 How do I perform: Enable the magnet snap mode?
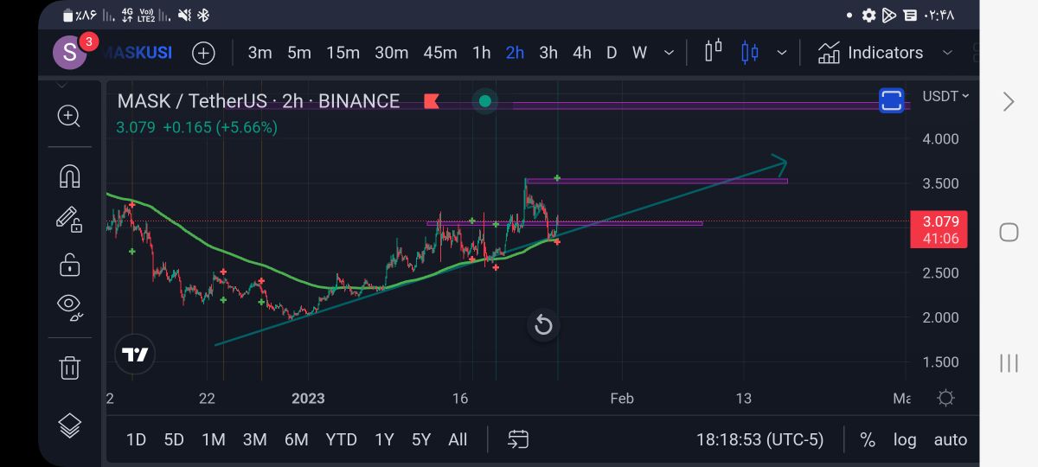point(68,176)
